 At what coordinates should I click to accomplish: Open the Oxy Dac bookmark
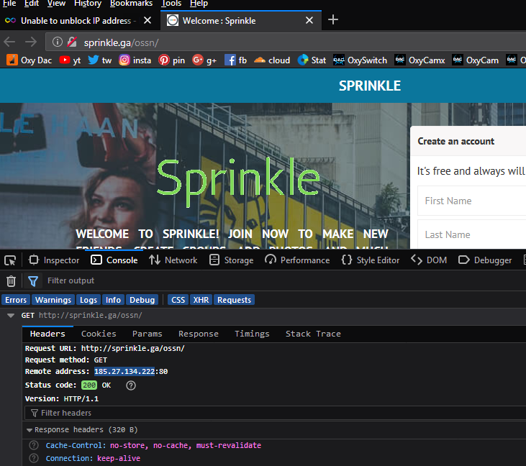click(30, 60)
